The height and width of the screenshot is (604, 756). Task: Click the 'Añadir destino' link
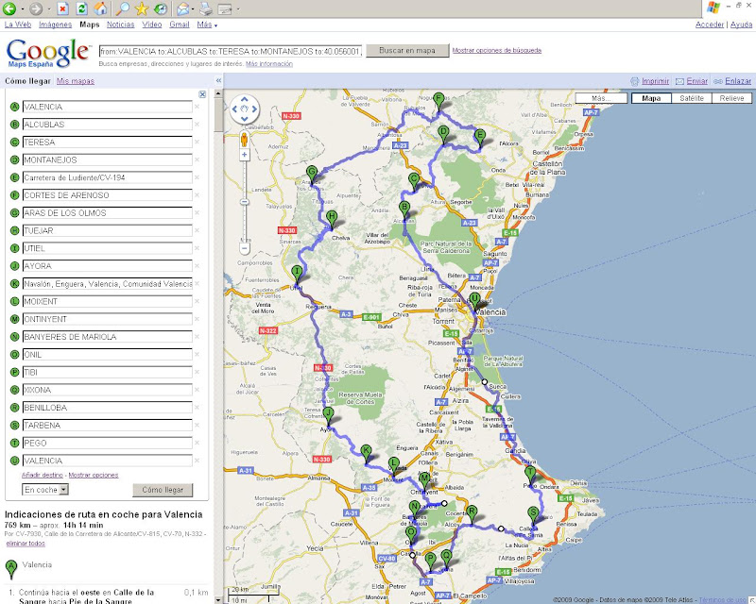[x=43, y=475]
